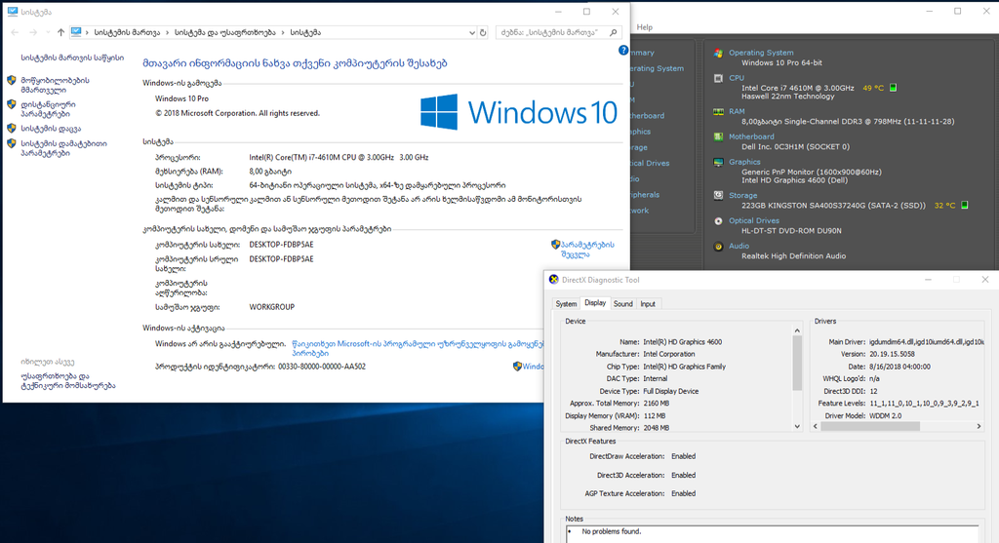
Task: Expand breadcrumb chevron after სისტემის მართვა
Action: tap(168, 32)
